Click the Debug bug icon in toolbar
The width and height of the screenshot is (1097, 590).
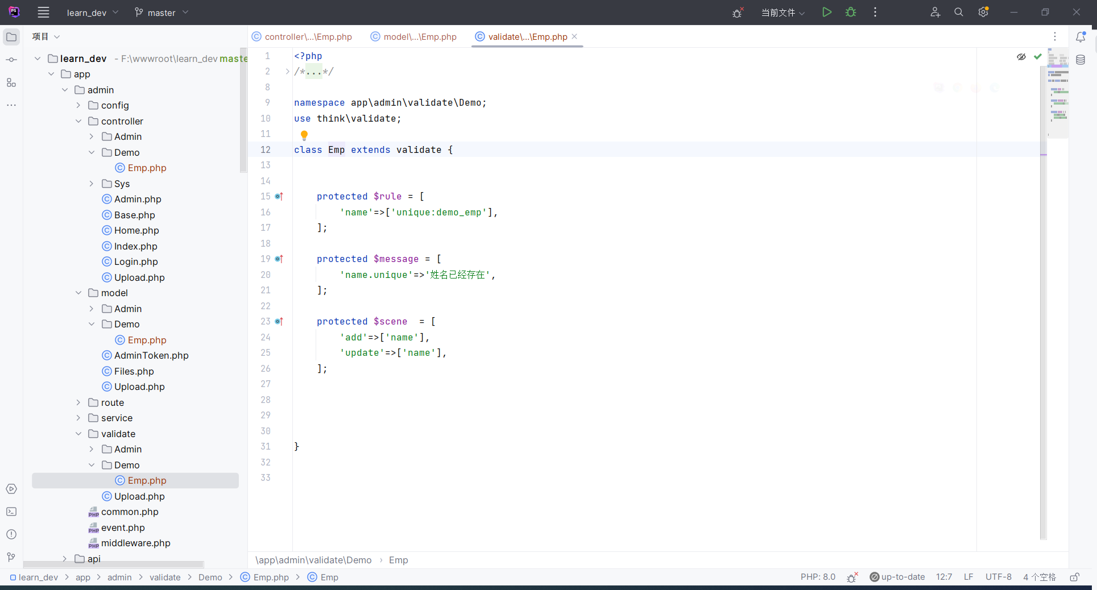851,12
